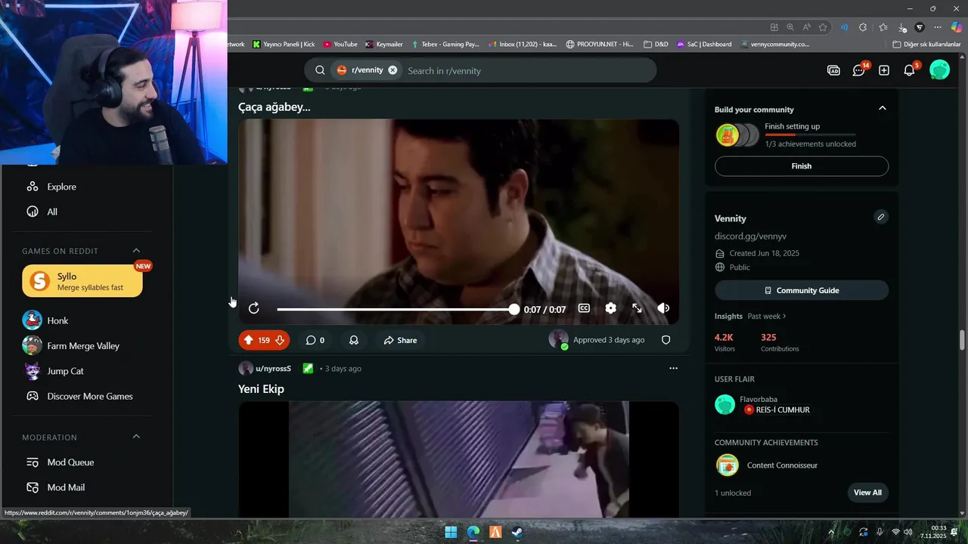Open the overflow menu of the Yeni Ekip post

(673, 368)
